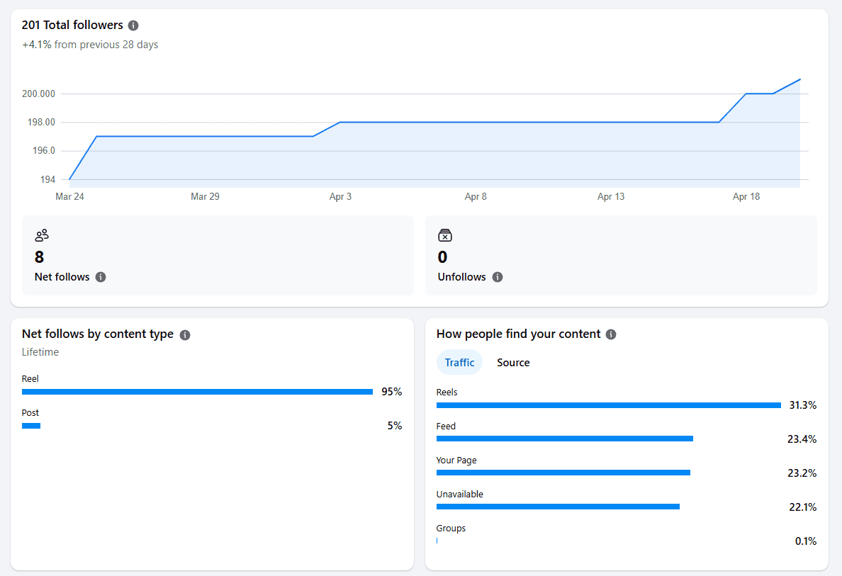The width and height of the screenshot is (842, 576).
Task: Open info for How people find your content
Action: 610,334
